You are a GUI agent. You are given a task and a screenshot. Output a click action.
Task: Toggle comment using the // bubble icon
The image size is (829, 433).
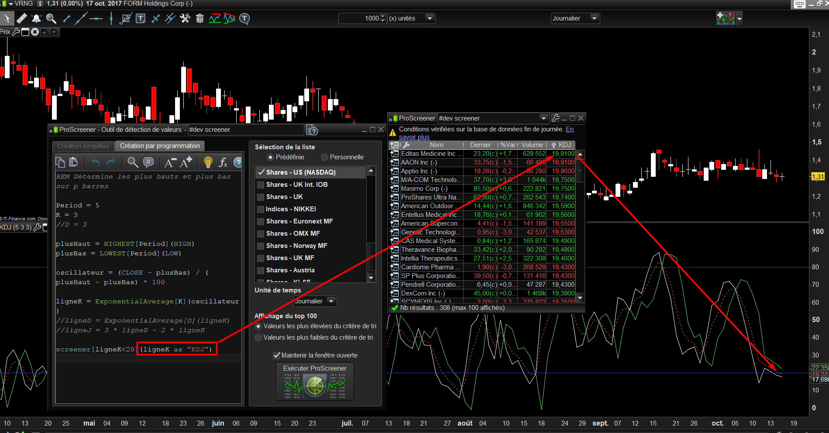point(148,162)
